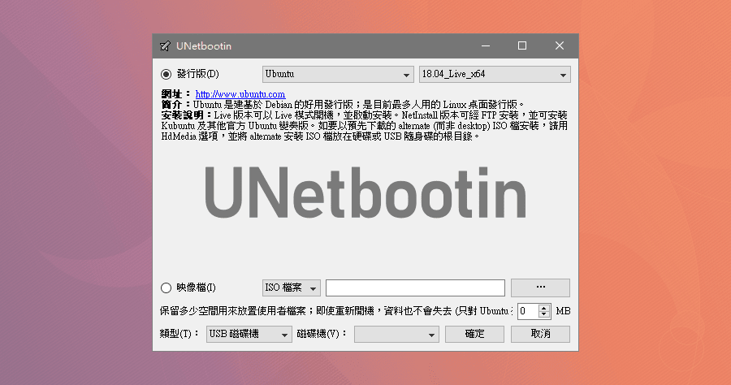Select the 映像檔(I) disk image radio button
The image size is (731, 385).
[x=166, y=288]
